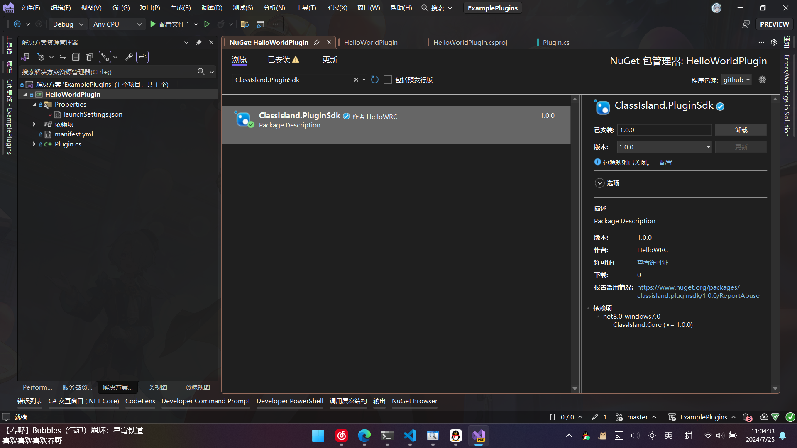Toggle nested file view button in Solution Explorer
This screenshot has height=448, width=797.
[x=105, y=57]
